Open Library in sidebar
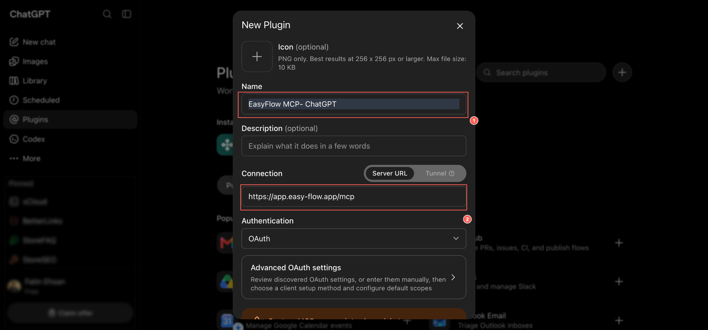The width and height of the screenshot is (708, 330). tap(70, 81)
